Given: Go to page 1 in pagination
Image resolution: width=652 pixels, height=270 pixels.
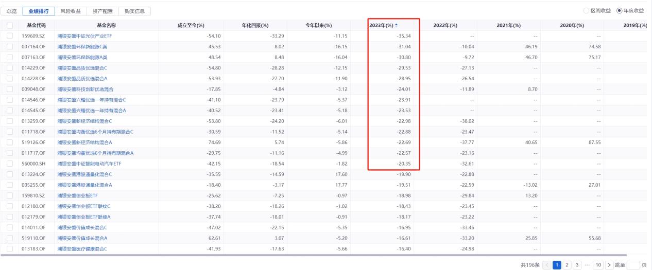Looking at the screenshot, I should (557, 265).
